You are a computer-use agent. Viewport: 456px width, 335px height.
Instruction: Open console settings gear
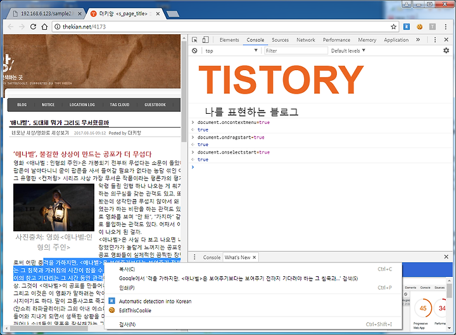click(446, 51)
